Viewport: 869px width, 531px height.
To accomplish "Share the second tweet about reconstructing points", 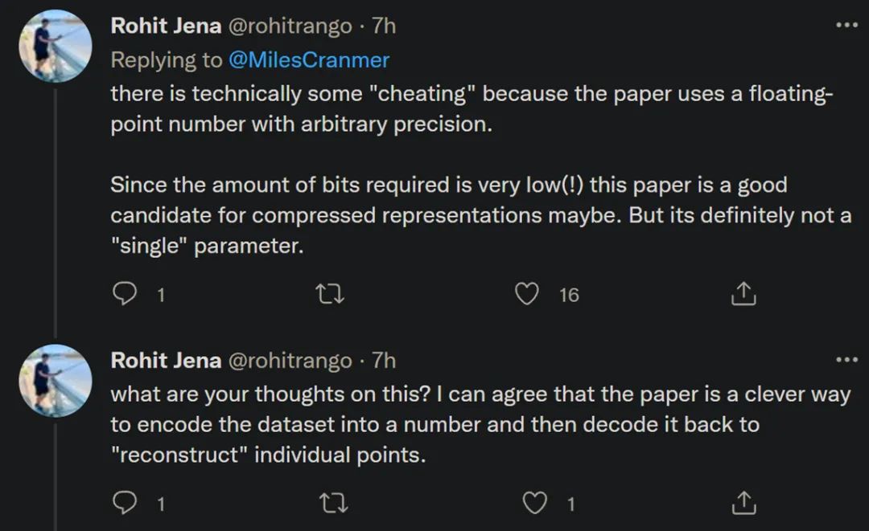I will [742, 504].
